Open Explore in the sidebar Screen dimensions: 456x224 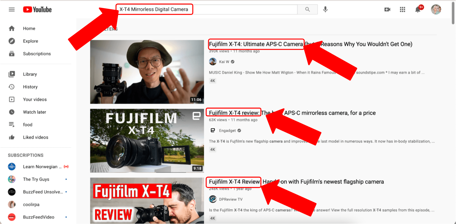click(x=30, y=41)
